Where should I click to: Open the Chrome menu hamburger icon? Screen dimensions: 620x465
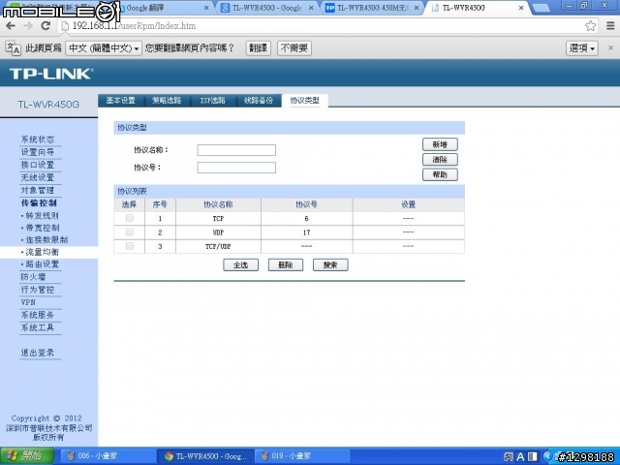click(610, 26)
